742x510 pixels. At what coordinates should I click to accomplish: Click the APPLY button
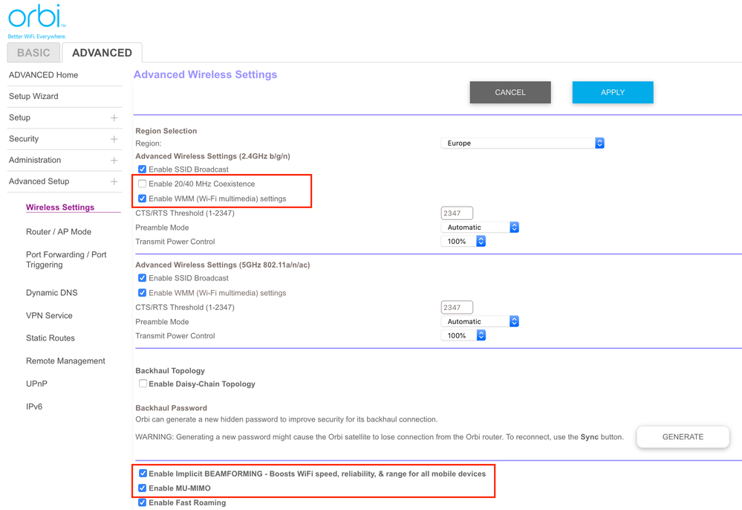(612, 92)
